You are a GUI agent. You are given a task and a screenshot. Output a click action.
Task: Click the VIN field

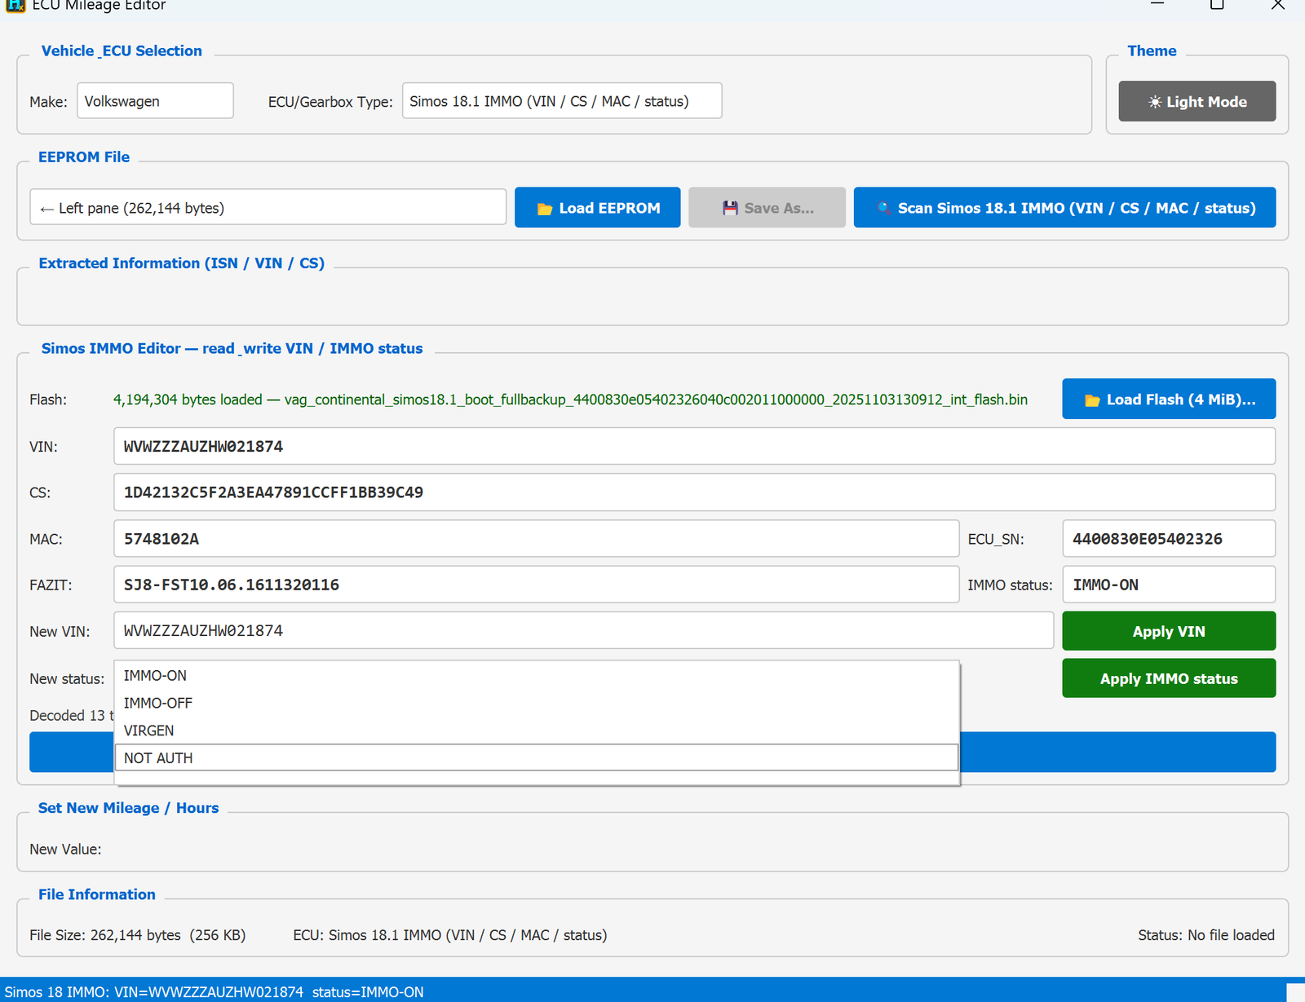pyautogui.click(x=694, y=447)
